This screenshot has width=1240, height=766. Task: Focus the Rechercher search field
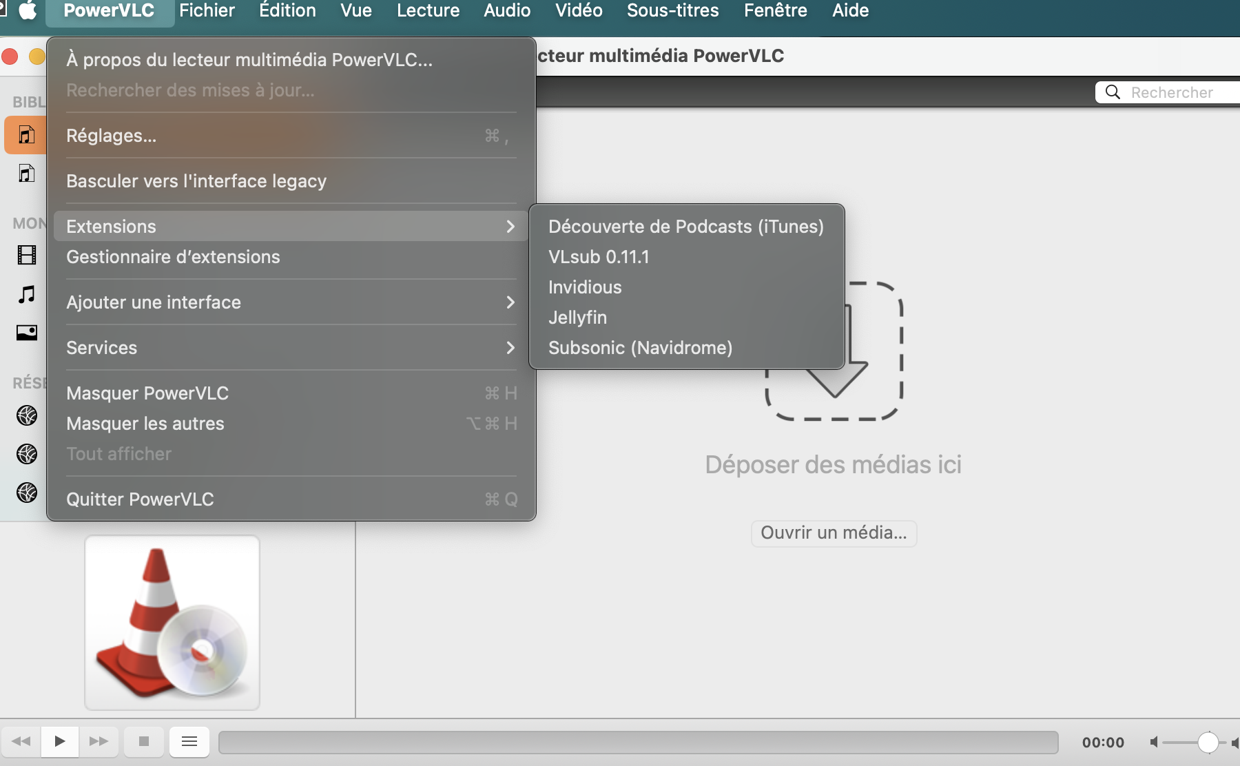[1168, 92]
